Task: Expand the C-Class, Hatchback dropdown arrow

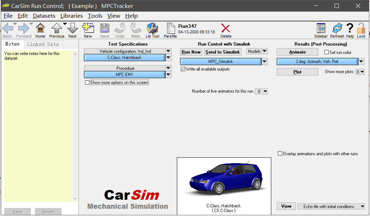Action: tap(168, 58)
